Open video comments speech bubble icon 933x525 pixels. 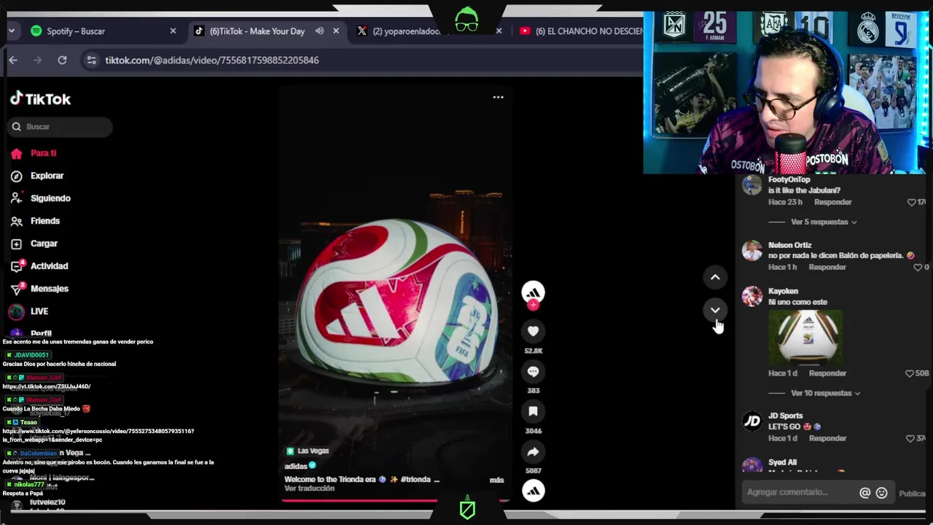point(533,371)
